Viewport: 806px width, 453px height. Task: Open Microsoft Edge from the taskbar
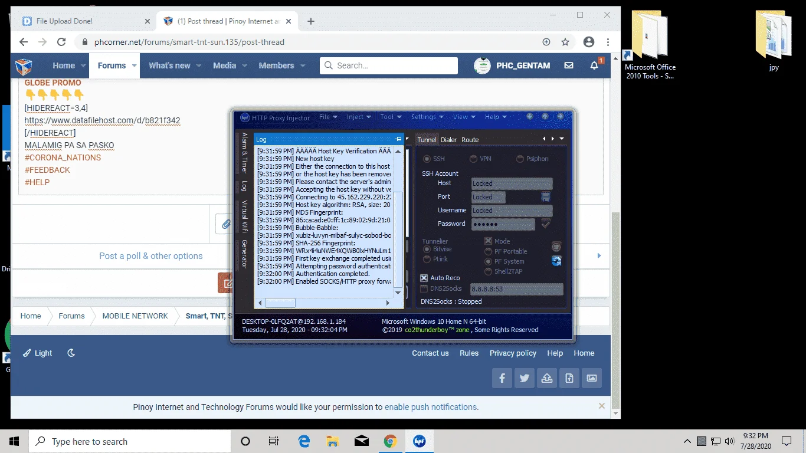tap(304, 441)
